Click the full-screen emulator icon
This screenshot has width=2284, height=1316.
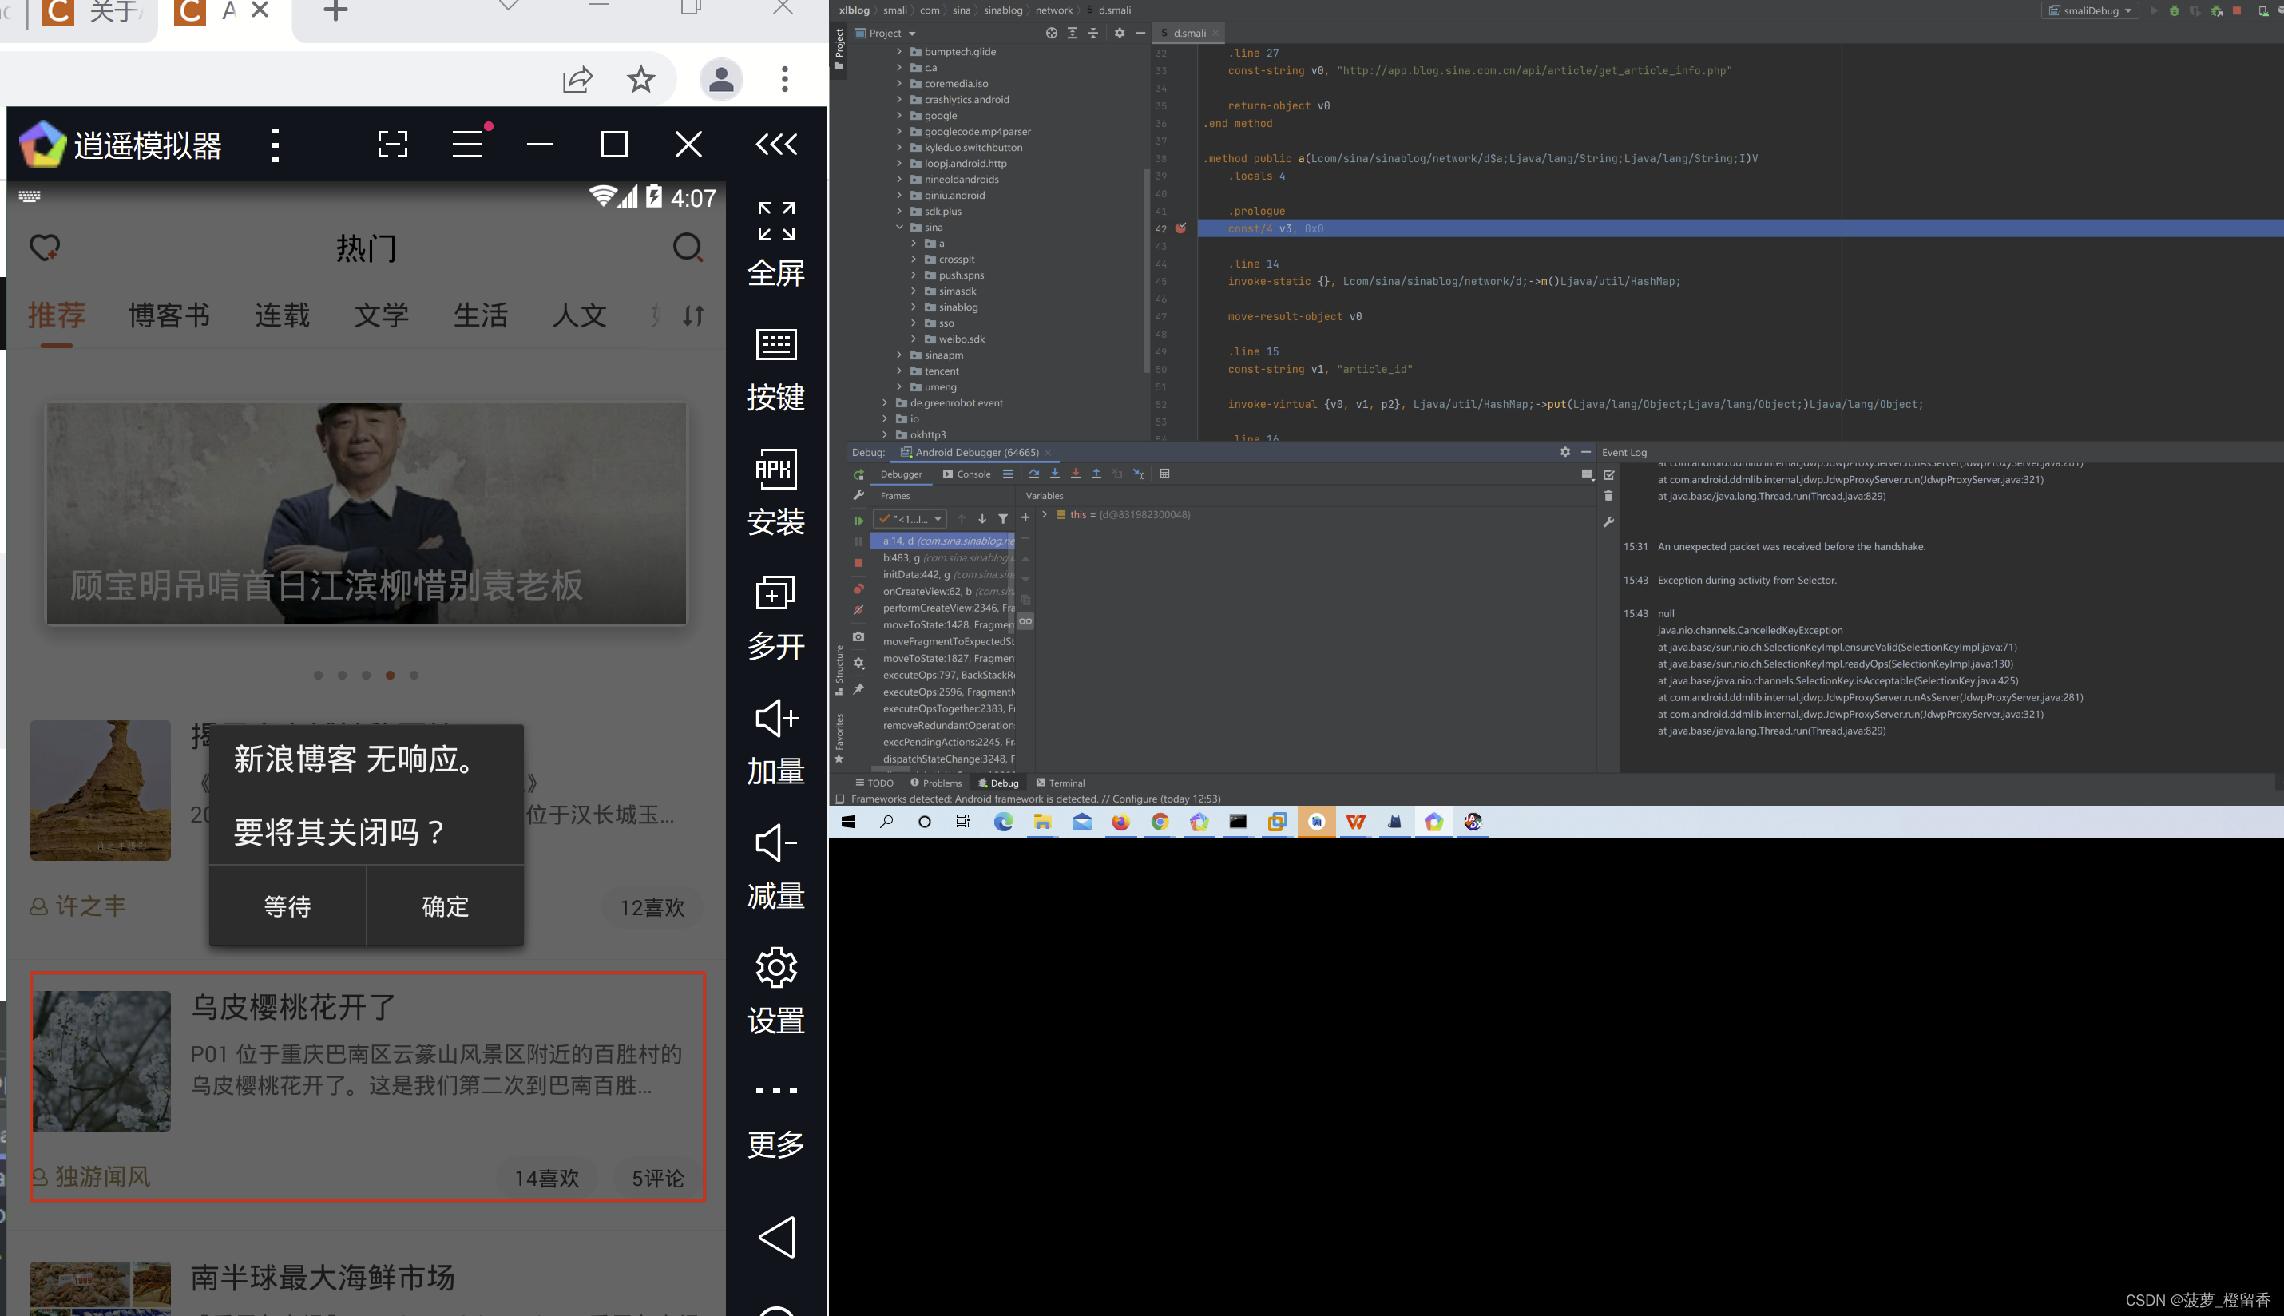(x=773, y=223)
